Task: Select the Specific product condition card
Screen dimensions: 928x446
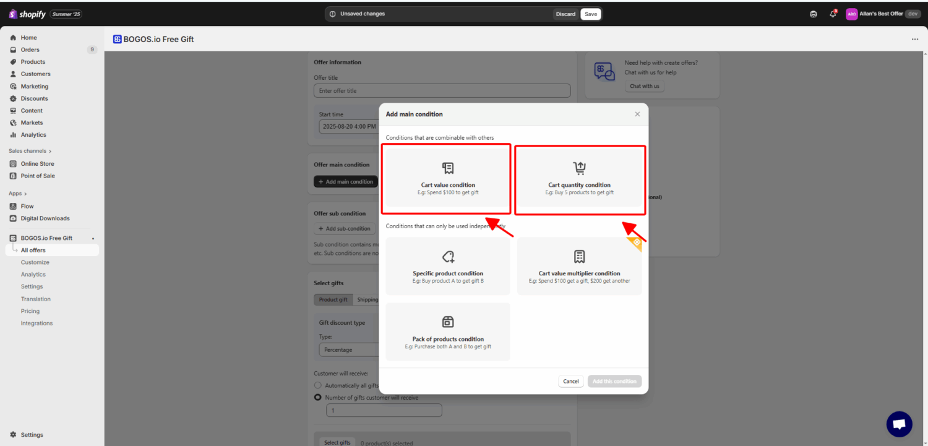Action: [448, 266]
